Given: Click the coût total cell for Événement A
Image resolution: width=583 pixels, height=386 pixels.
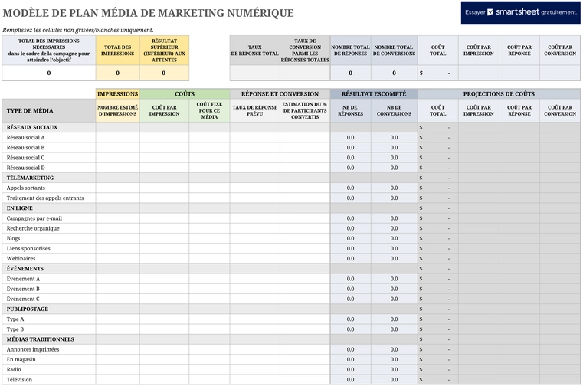Looking at the screenshot, I should pyautogui.click(x=437, y=279).
